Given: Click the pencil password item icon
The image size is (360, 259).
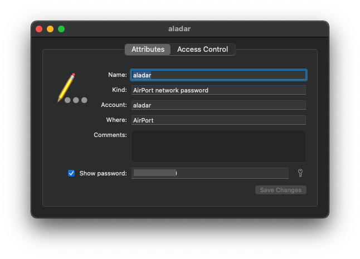Looking at the screenshot, I should coord(67,86).
